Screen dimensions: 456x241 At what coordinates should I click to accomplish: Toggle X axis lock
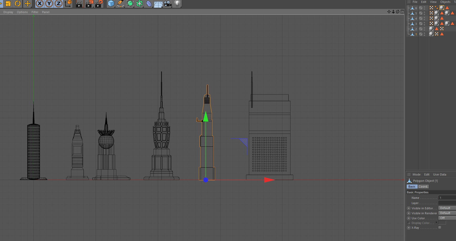40,4
